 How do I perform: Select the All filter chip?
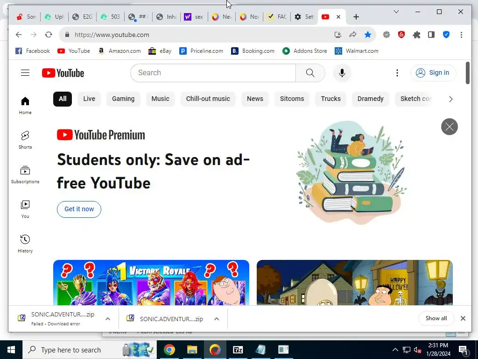[x=63, y=99]
